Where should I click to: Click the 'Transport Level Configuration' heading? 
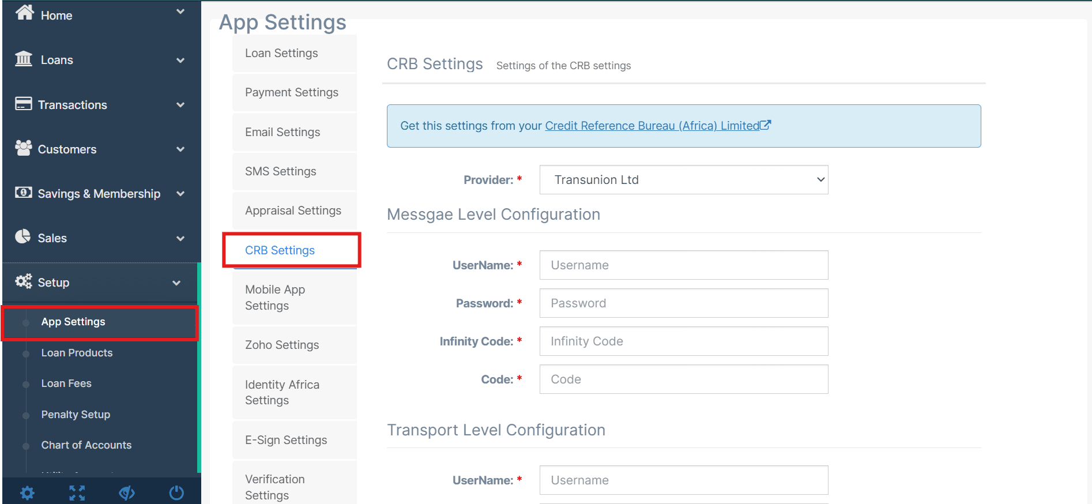tap(496, 430)
